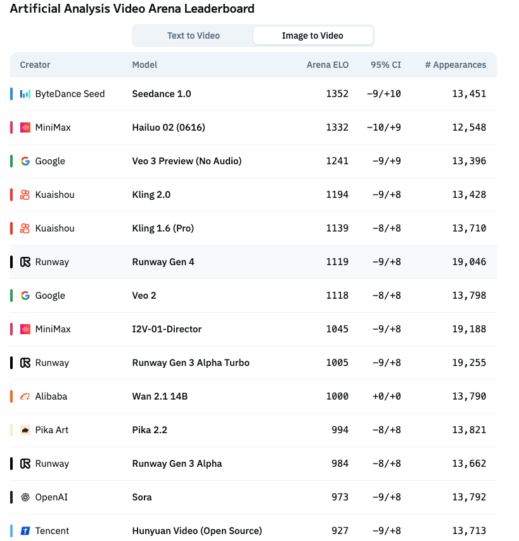Select the Image to Video tab
Image resolution: width=519 pixels, height=541 pixels.
(x=312, y=36)
